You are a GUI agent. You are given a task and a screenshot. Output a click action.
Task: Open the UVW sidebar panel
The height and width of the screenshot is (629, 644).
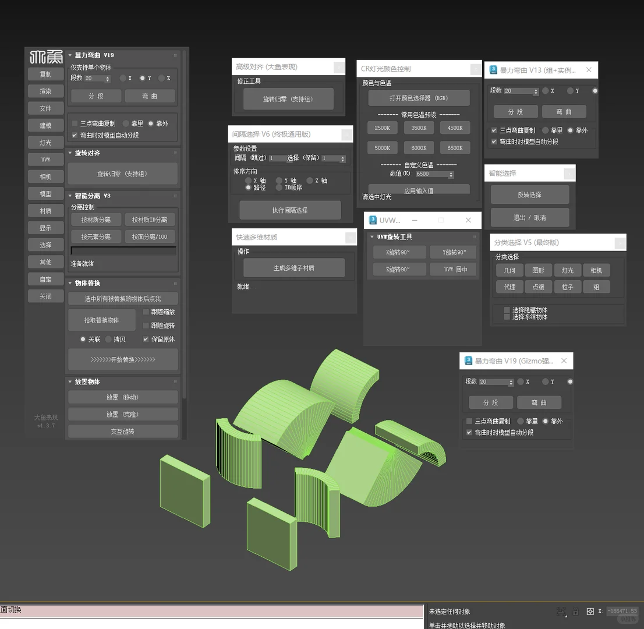tap(45, 159)
